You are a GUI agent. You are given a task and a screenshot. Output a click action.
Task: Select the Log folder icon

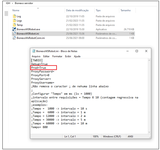[x=14, y=16]
